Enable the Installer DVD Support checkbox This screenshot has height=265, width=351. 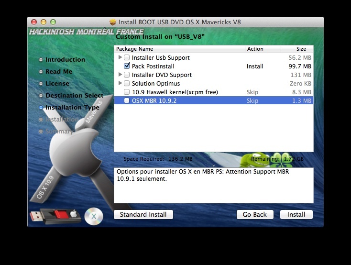coord(127,75)
